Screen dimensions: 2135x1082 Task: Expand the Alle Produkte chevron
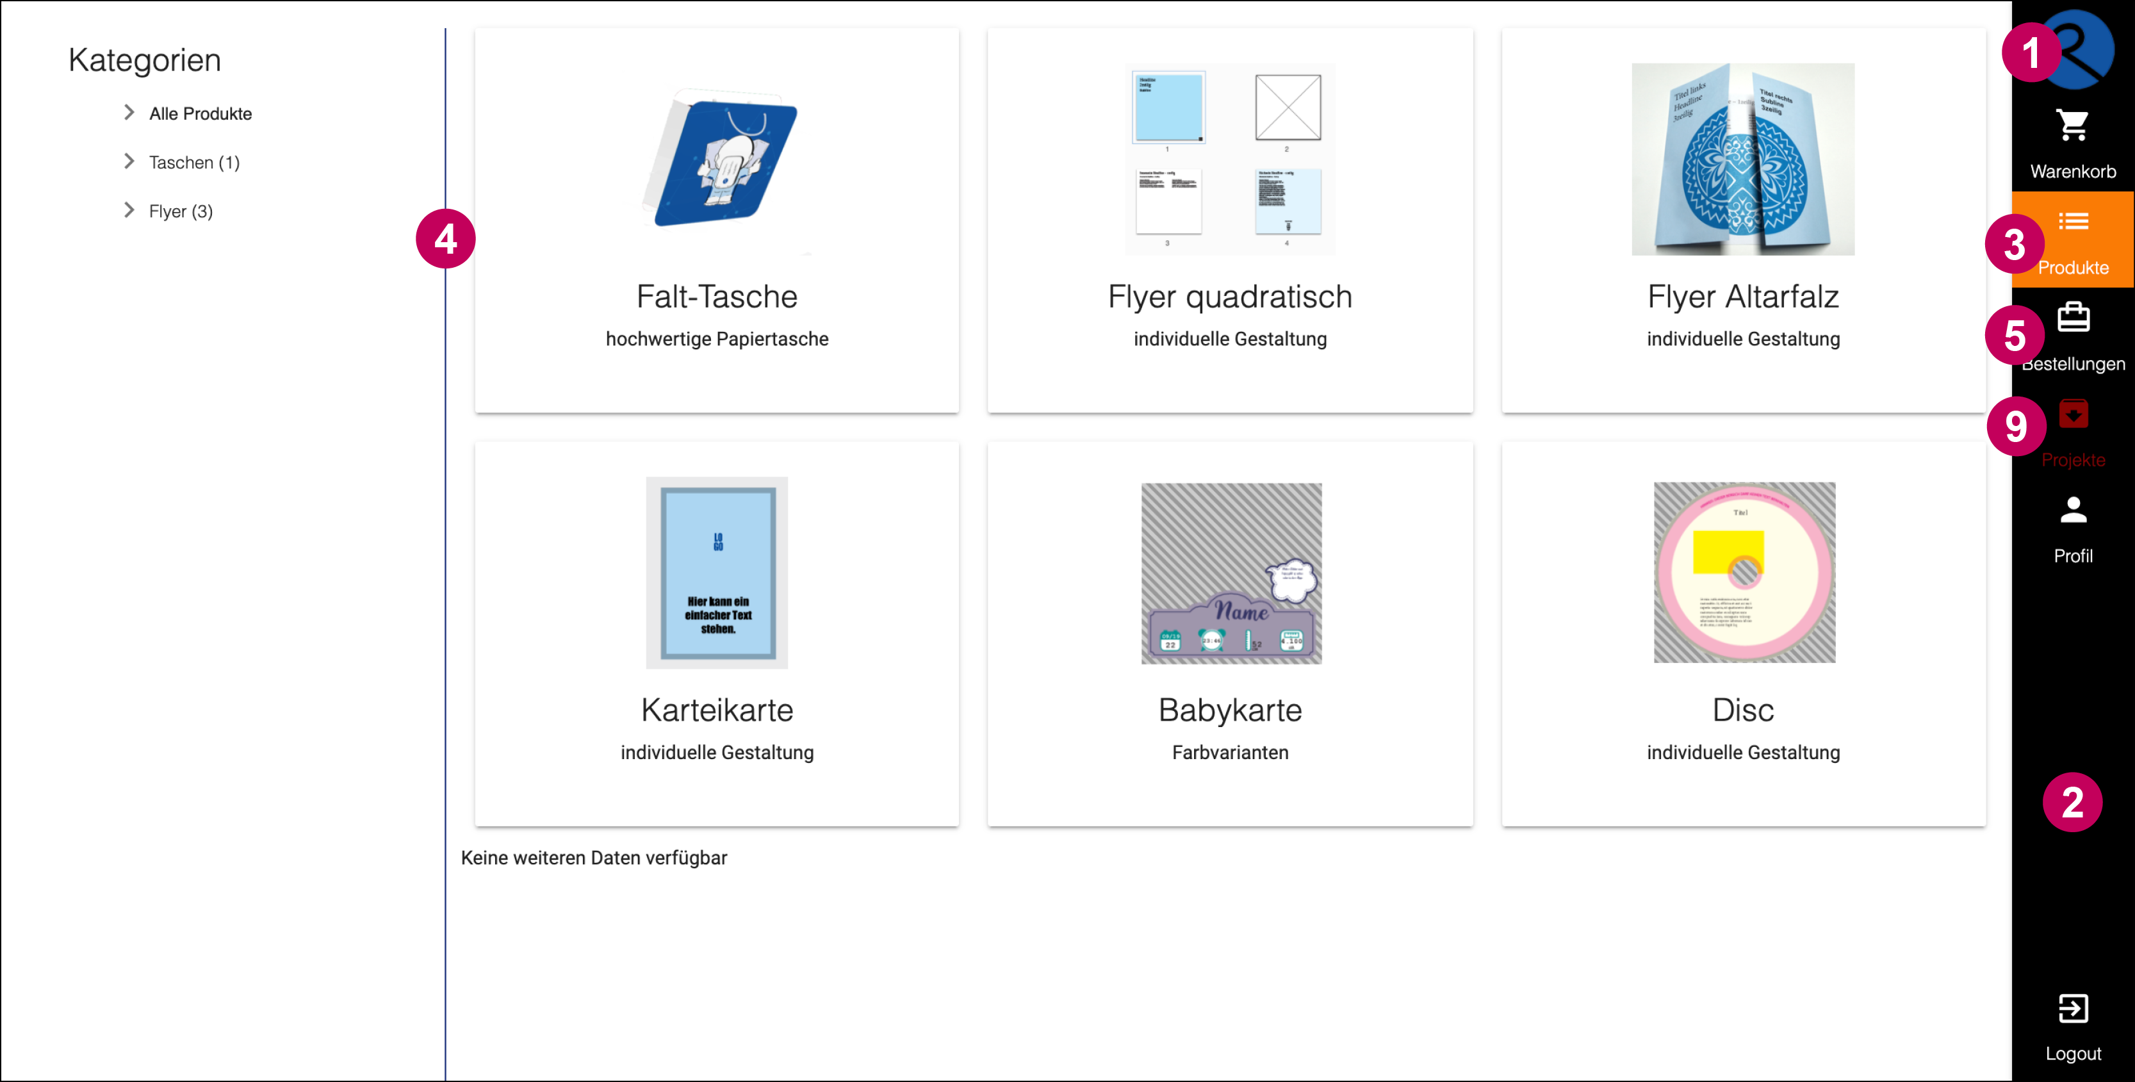[129, 113]
